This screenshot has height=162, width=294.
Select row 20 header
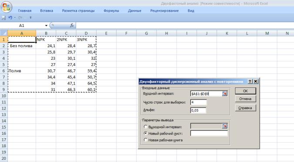4,159
